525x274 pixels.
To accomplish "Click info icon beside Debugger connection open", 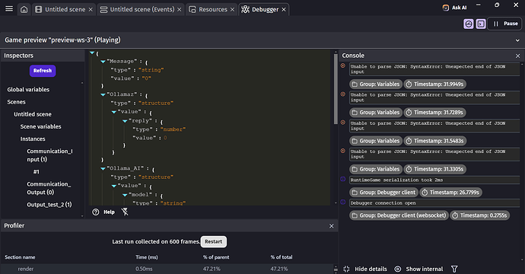I will (x=343, y=202).
